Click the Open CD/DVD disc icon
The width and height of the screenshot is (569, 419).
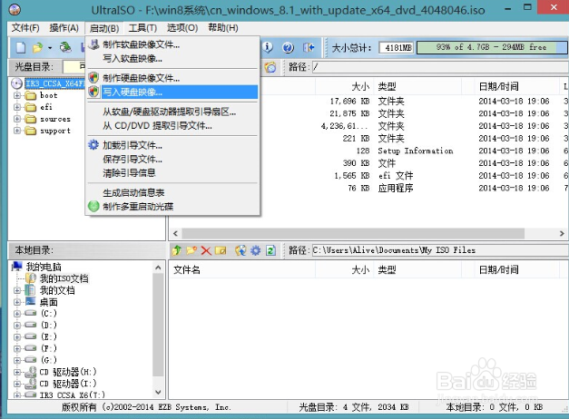(65, 47)
